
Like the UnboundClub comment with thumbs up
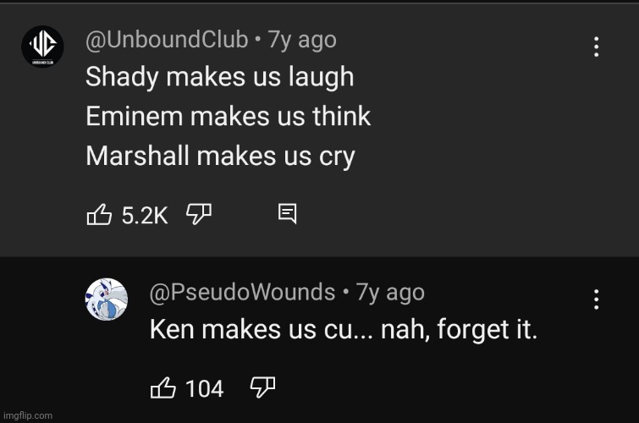98,216
